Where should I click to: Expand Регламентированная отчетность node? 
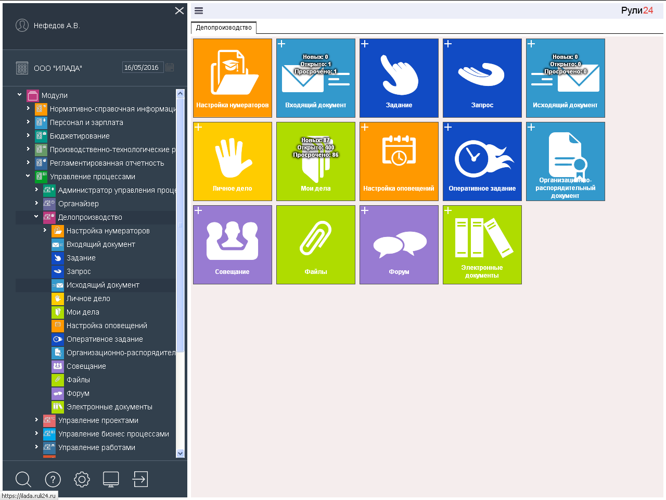coord(28,162)
